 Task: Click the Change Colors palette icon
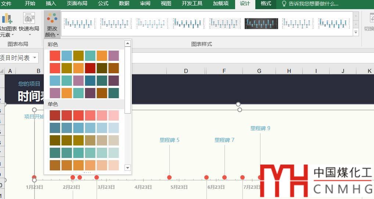(52, 18)
